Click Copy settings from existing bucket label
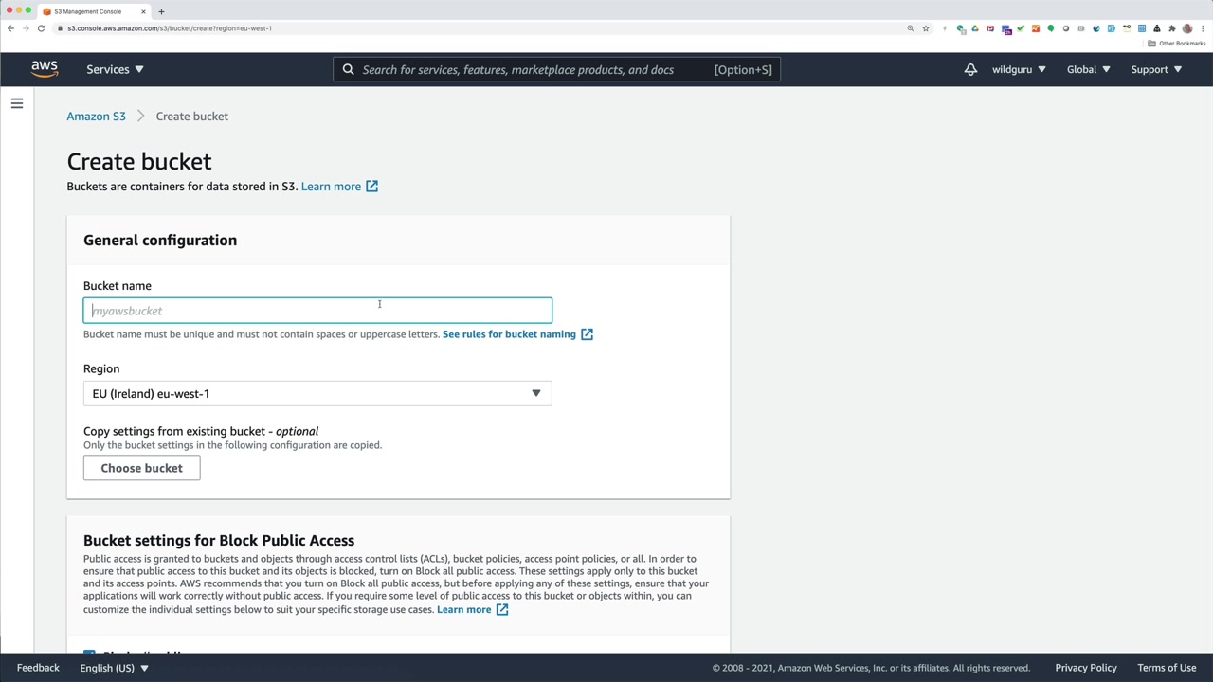Screen dimensions: 1213x682 (201, 431)
